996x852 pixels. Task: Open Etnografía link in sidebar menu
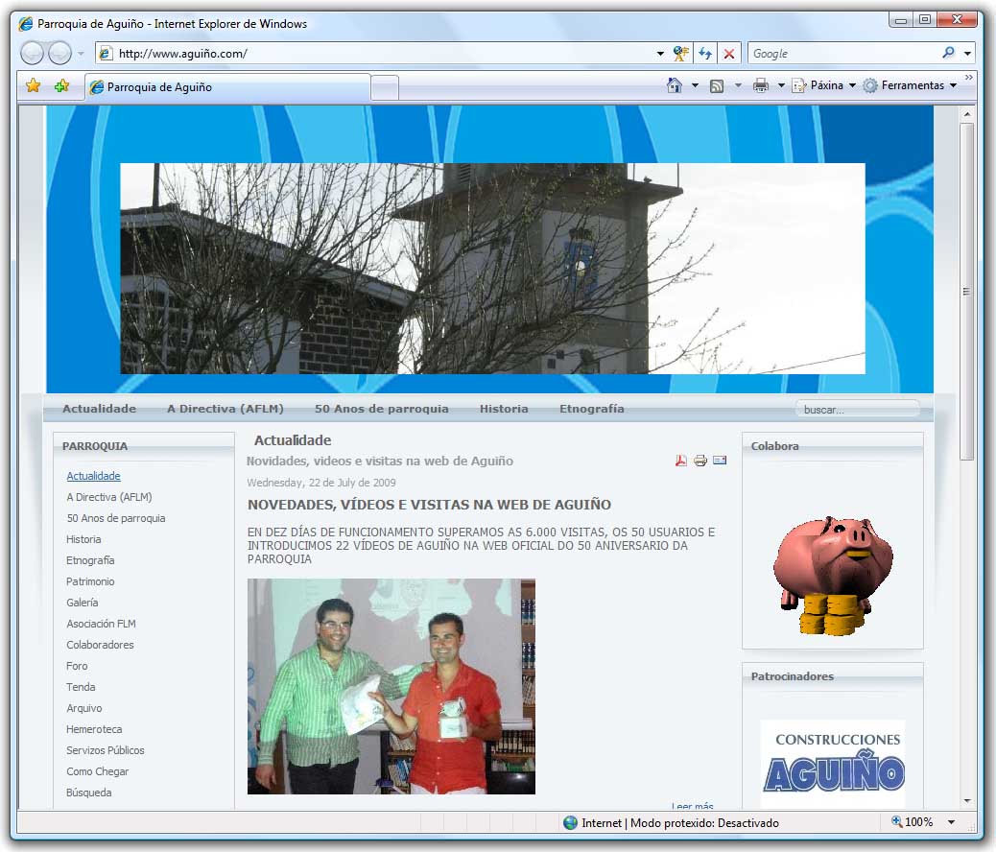[90, 559]
